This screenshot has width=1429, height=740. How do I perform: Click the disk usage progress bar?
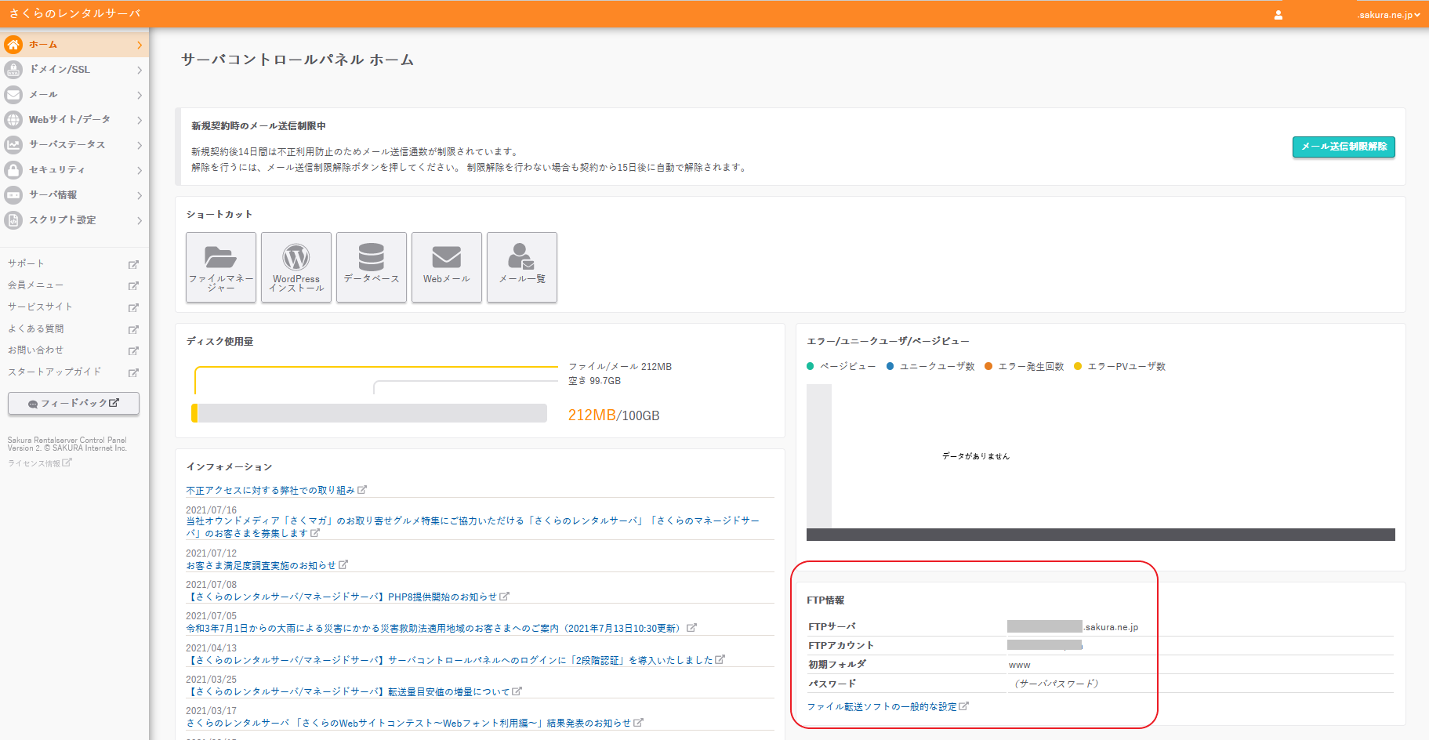(x=369, y=413)
